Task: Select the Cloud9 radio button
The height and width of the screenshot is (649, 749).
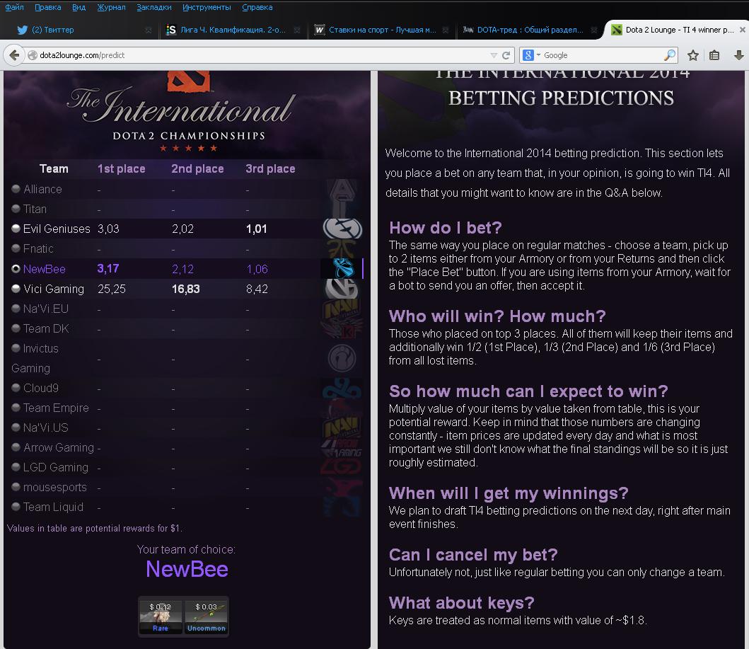Action: (x=16, y=388)
